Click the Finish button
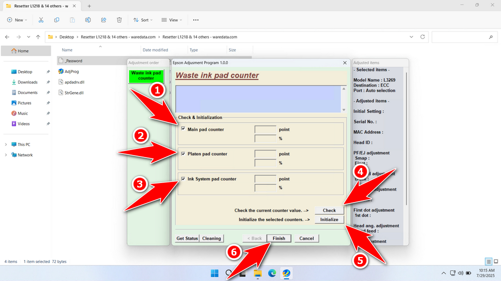The height and width of the screenshot is (281, 501). (x=279, y=238)
